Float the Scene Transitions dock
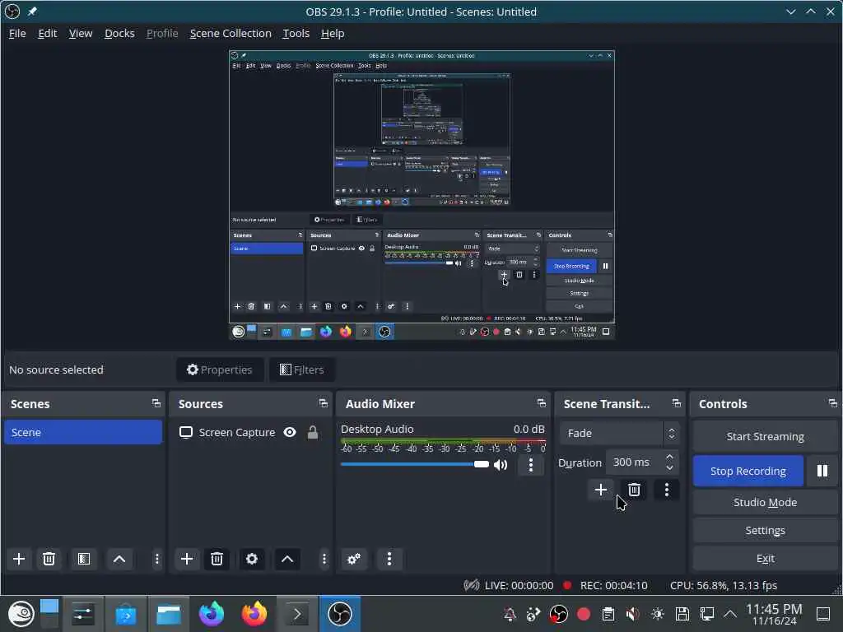Image resolution: width=843 pixels, height=632 pixels. pyautogui.click(x=677, y=403)
